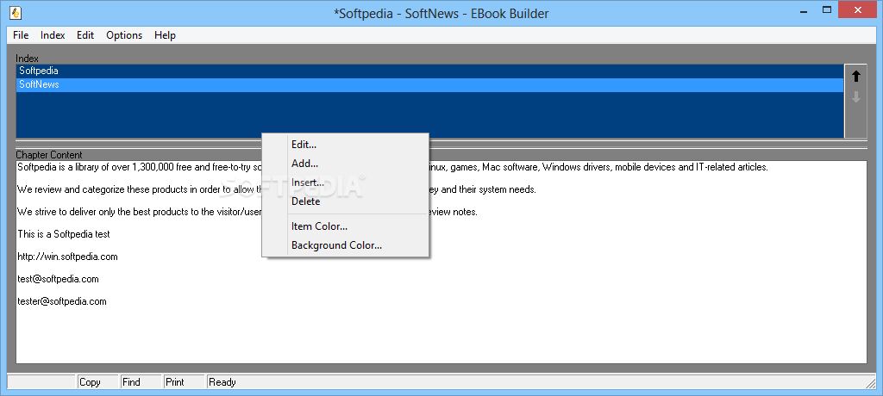Open the Options menu
The width and height of the screenshot is (883, 396).
124,35
